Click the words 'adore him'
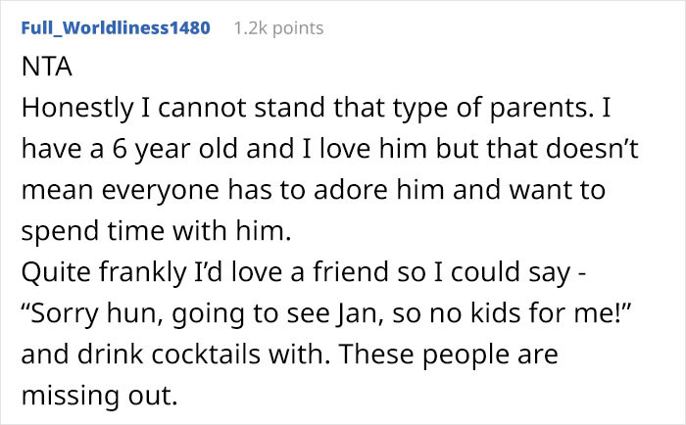Viewport: 686px width, 425px height. coord(379,189)
